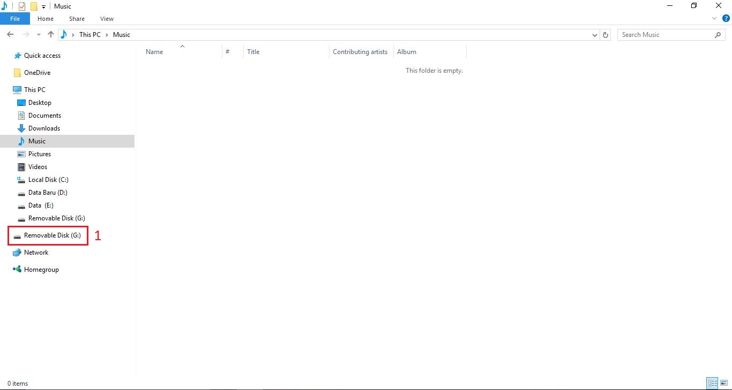Go forward using the Forward arrow
The height and width of the screenshot is (390, 732).
[x=26, y=34]
